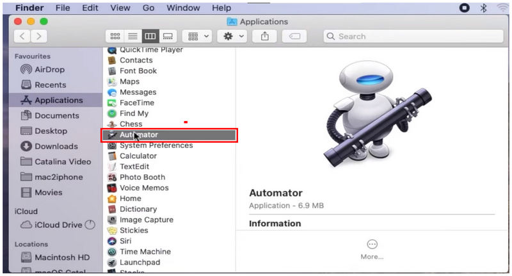Click the Edit Tags toolbar button
Viewport: 512px width, 276px height.
[294, 36]
